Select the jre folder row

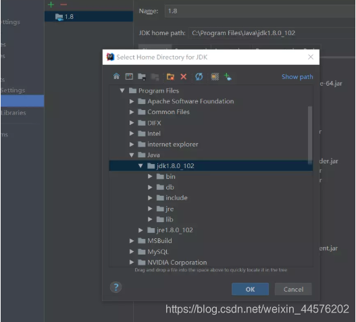tap(211, 209)
